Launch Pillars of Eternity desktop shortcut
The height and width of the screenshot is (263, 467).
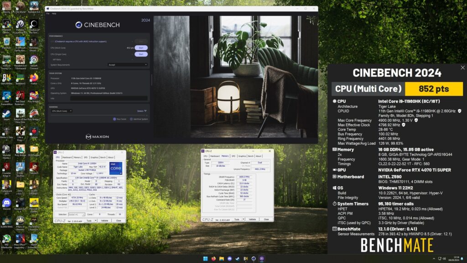[20, 223]
